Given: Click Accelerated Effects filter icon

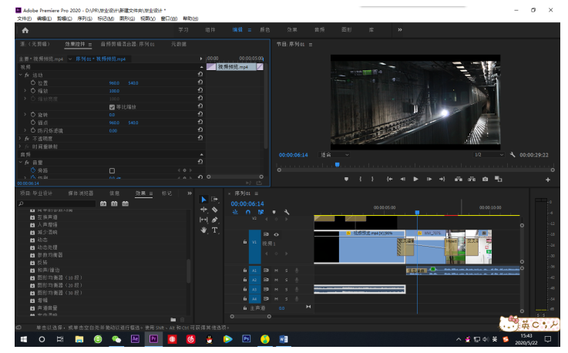Looking at the screenshot, I should (103, 203).
